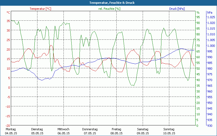Screen dimensions: 217x136
Task: Click the date '08.05.15'
Action: pos(116,133)
